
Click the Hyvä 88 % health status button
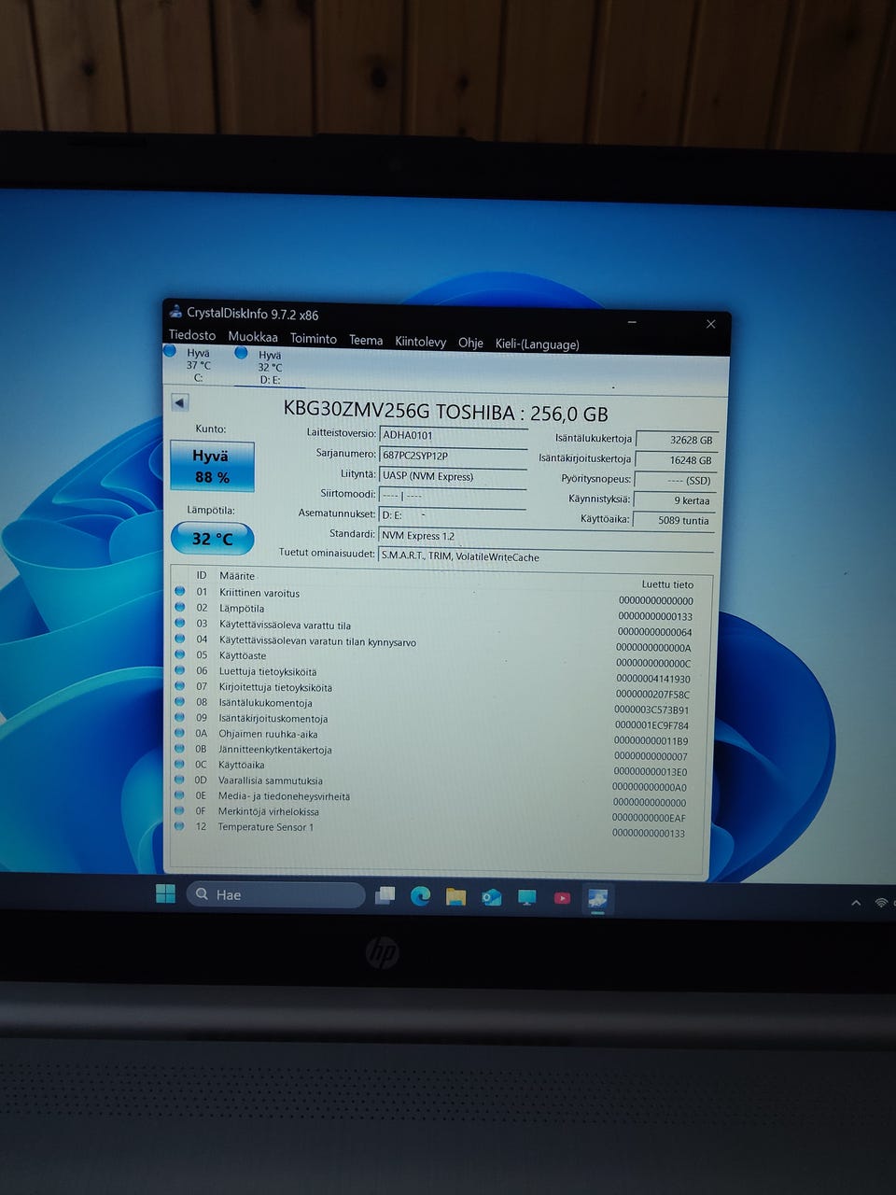212,466
